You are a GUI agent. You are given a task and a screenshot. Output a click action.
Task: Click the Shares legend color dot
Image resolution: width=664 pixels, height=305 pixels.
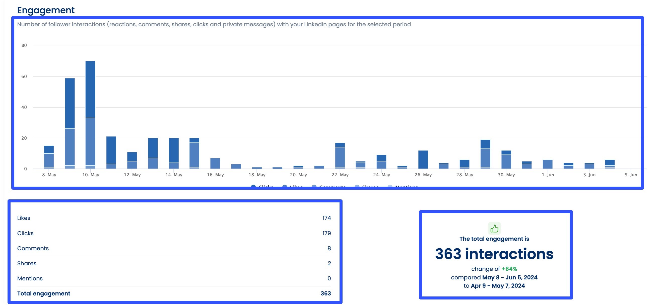[x=357, y=186]
